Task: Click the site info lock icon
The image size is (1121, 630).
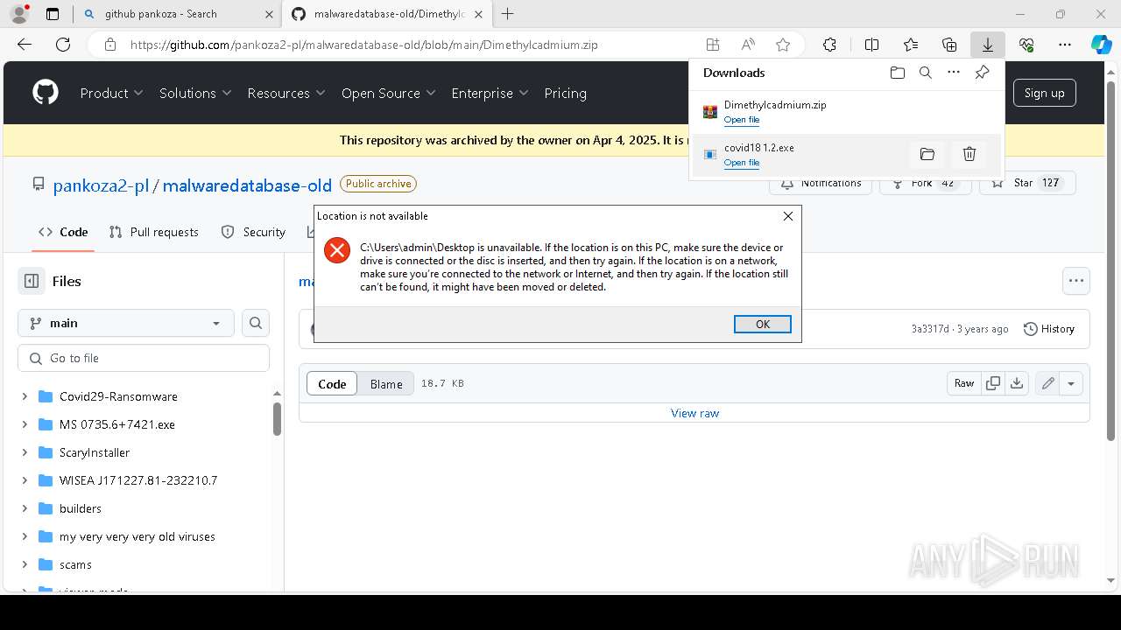Action: click(x=109, y=45)
